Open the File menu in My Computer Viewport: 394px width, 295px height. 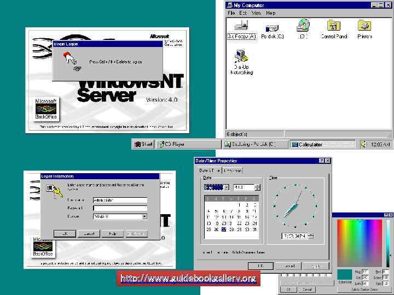pyautogui.click(x=231, y=13)
